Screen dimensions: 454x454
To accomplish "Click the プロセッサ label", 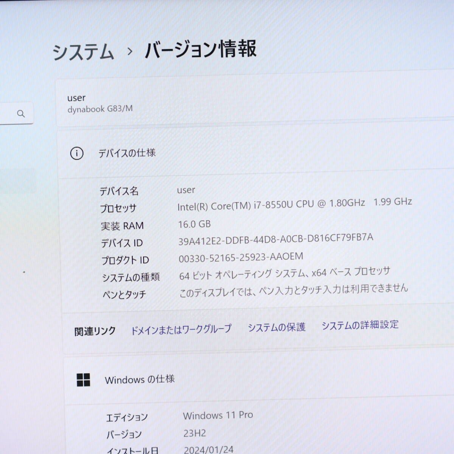I will coord(118,208).
